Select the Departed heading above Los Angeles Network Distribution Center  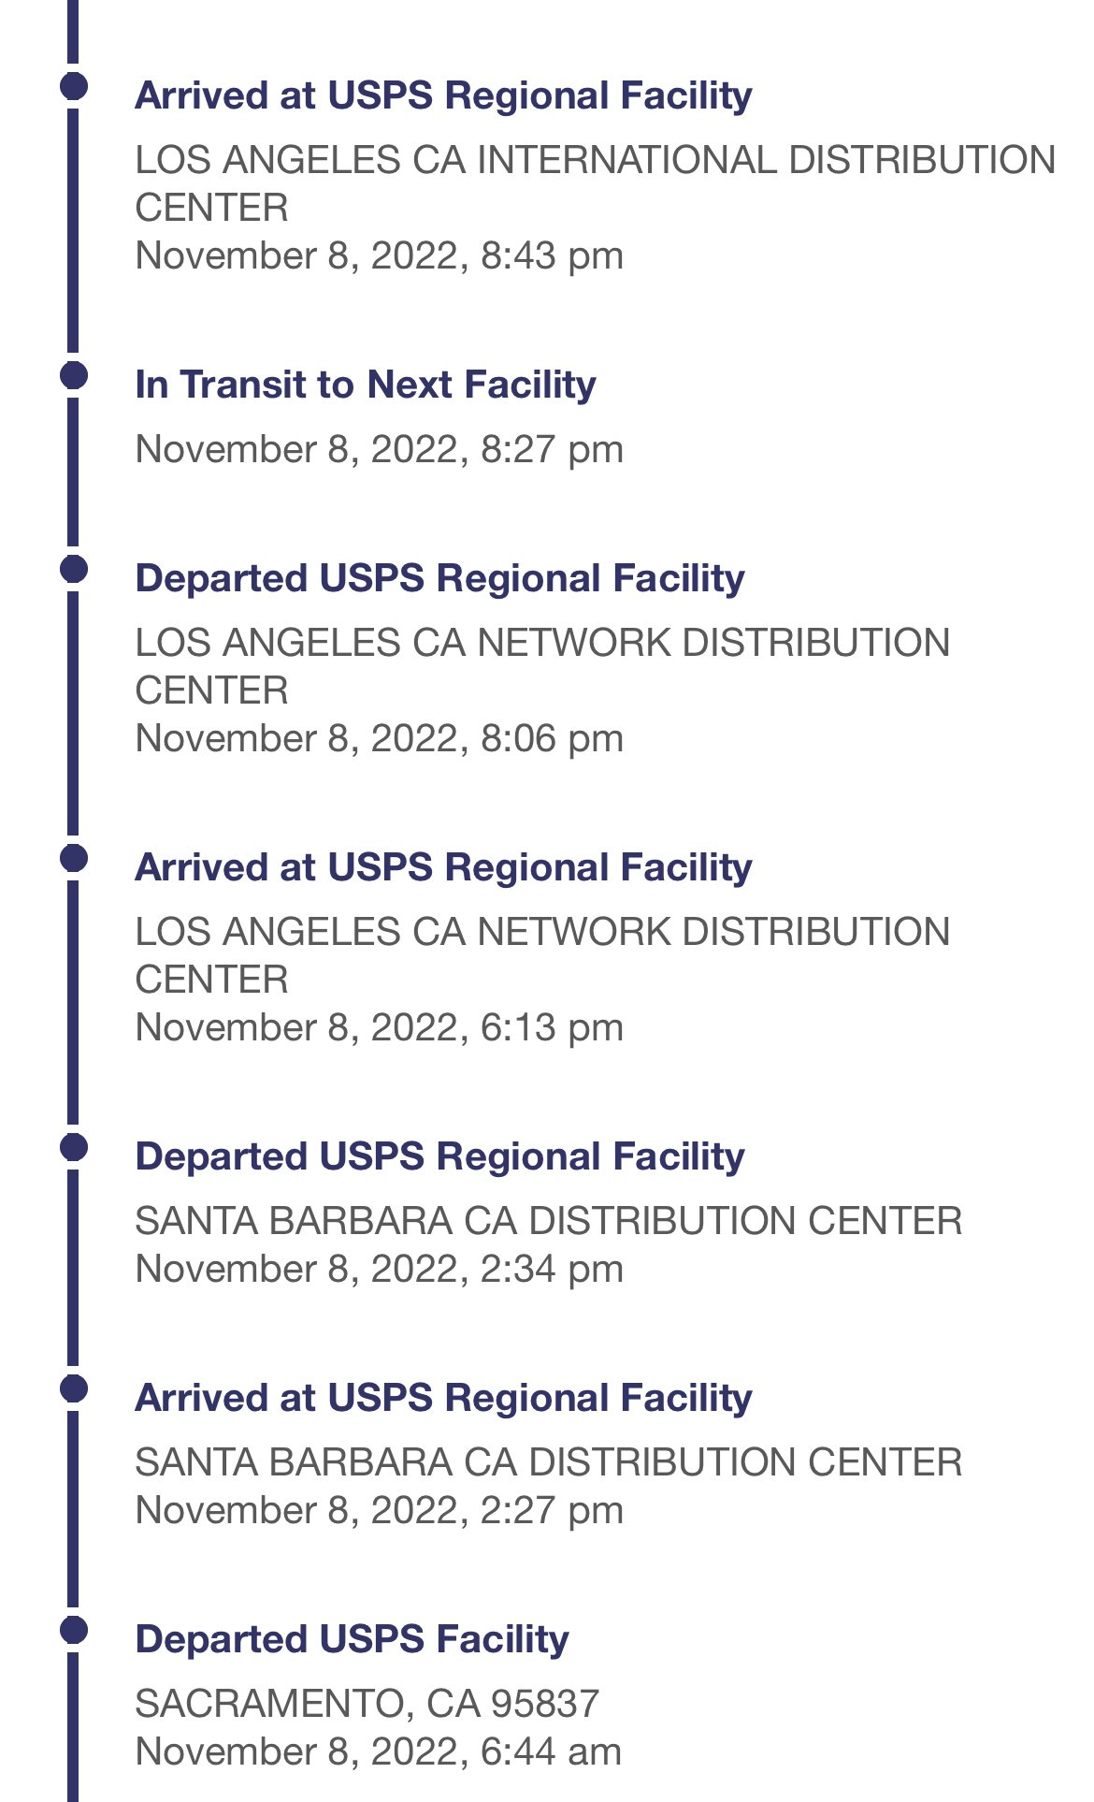coord(439,578)
